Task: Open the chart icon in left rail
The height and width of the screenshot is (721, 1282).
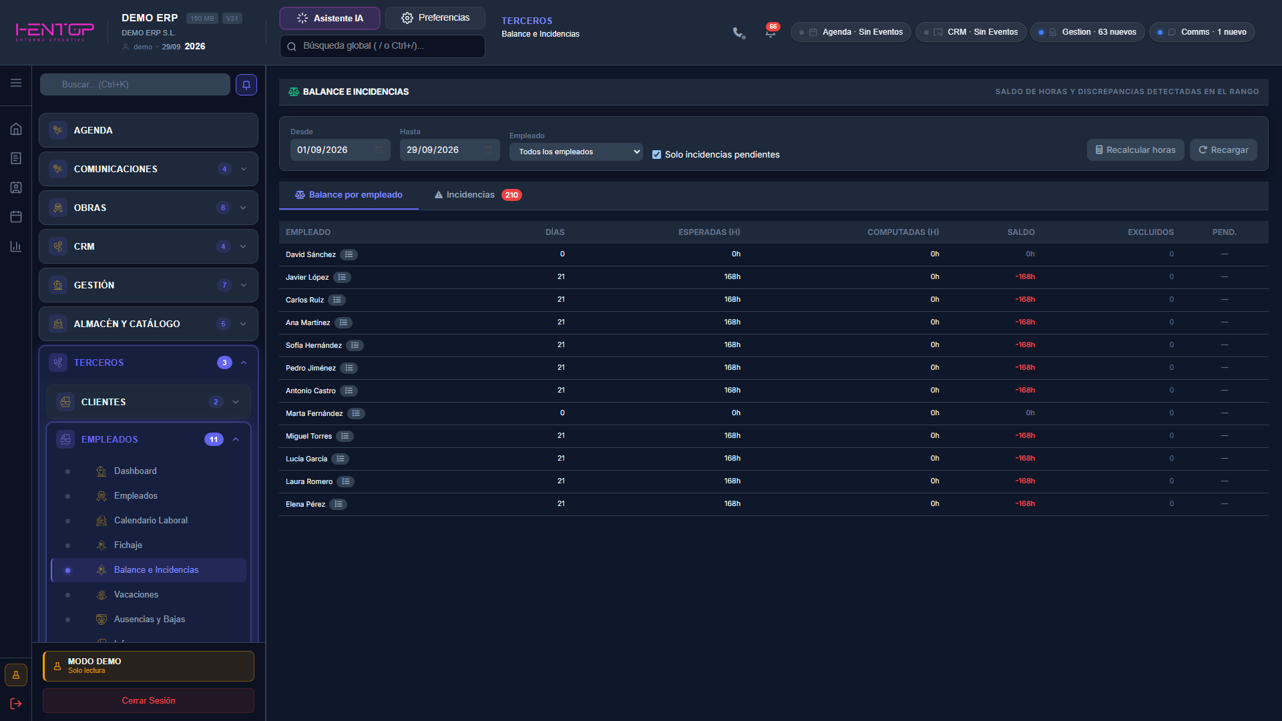Action: (16, 246)
